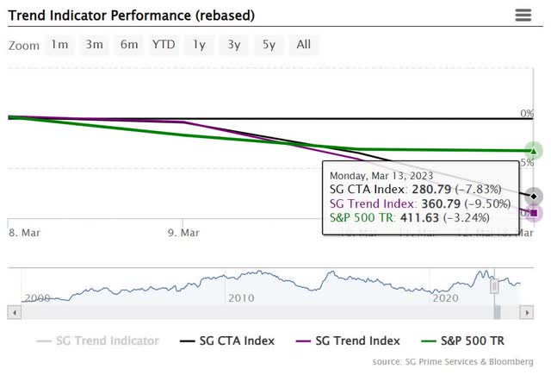Viewport: 551px width, 375px height.
Task: Click the SG CTA Index diamond marker
Action: click(534, 197)
